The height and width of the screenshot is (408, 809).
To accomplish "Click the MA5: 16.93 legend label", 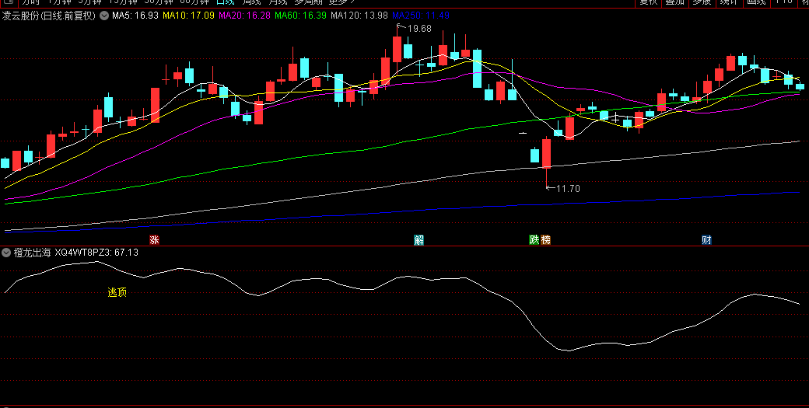I will tap(135, 16).
